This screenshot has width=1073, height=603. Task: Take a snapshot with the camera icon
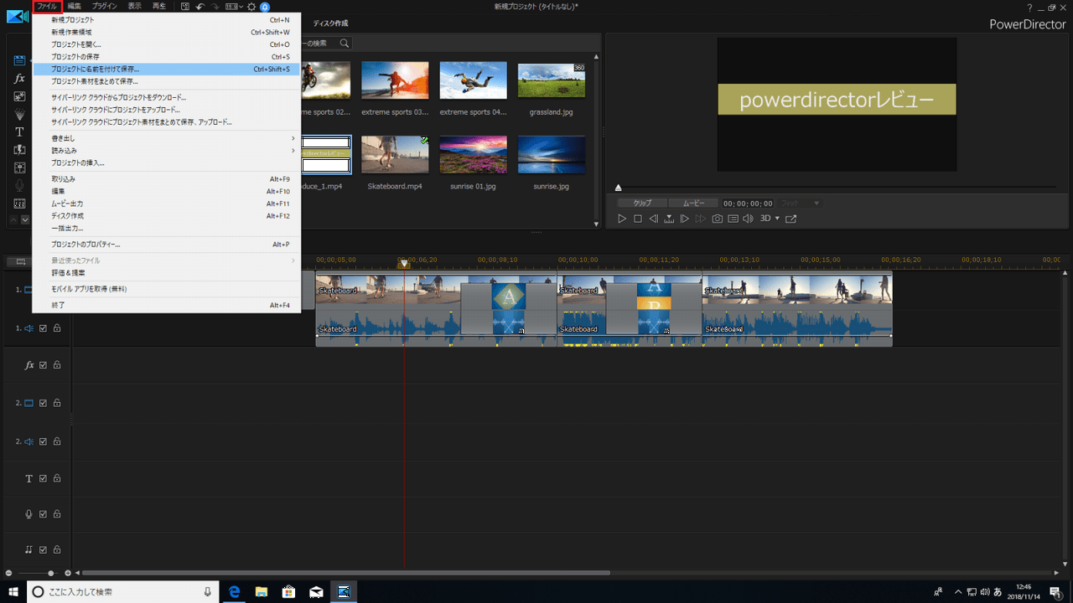[718, 219]
